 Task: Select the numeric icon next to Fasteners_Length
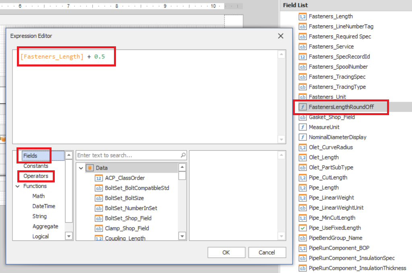[302, 17]
